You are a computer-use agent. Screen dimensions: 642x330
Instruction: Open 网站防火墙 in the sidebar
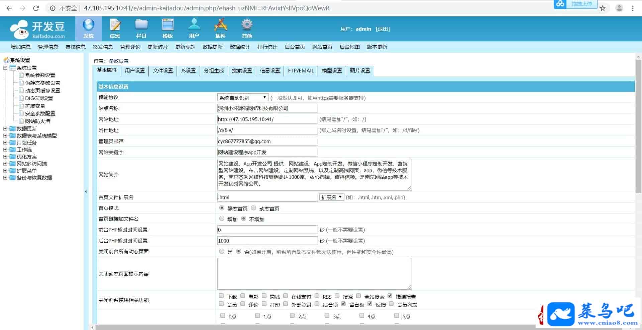tap(37, 121)
